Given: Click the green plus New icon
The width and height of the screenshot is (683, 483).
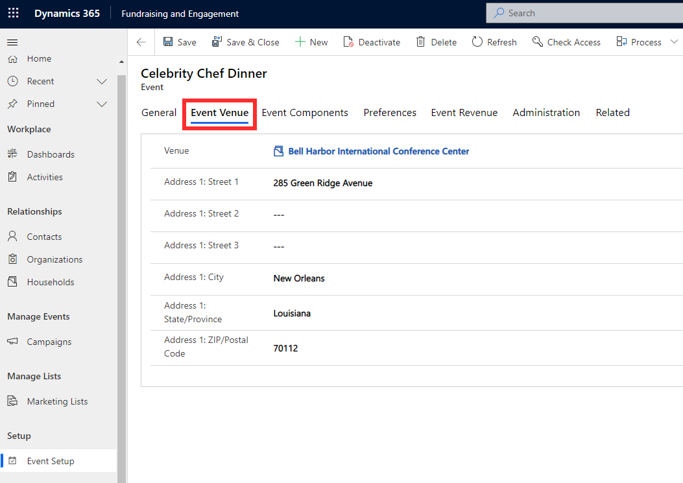Looking at the screenshot, I should tap(300, 41).
